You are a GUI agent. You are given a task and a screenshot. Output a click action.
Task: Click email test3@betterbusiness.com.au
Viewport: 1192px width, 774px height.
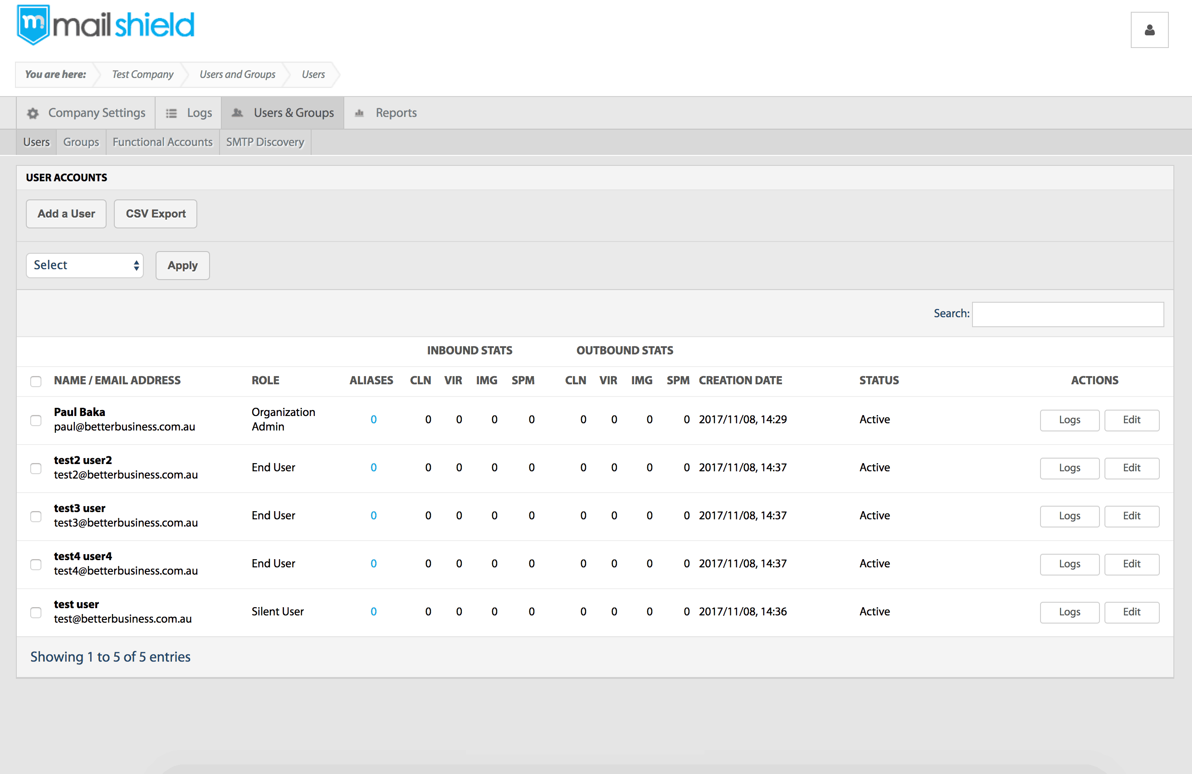pos(126,523)
